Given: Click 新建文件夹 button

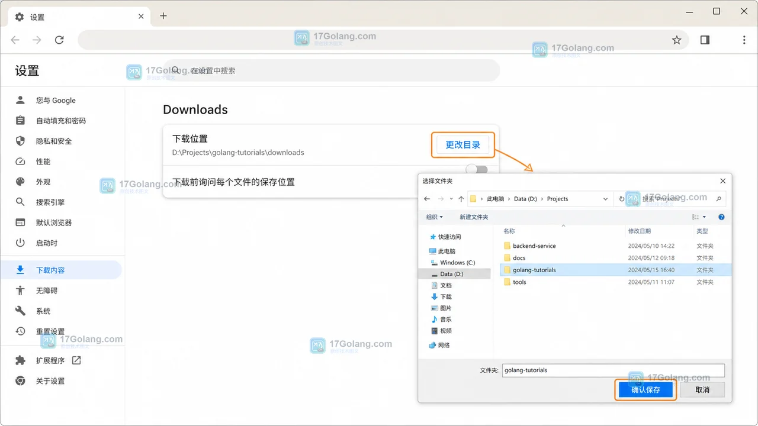Looking at the screenshot, I should tap(474, 217).
